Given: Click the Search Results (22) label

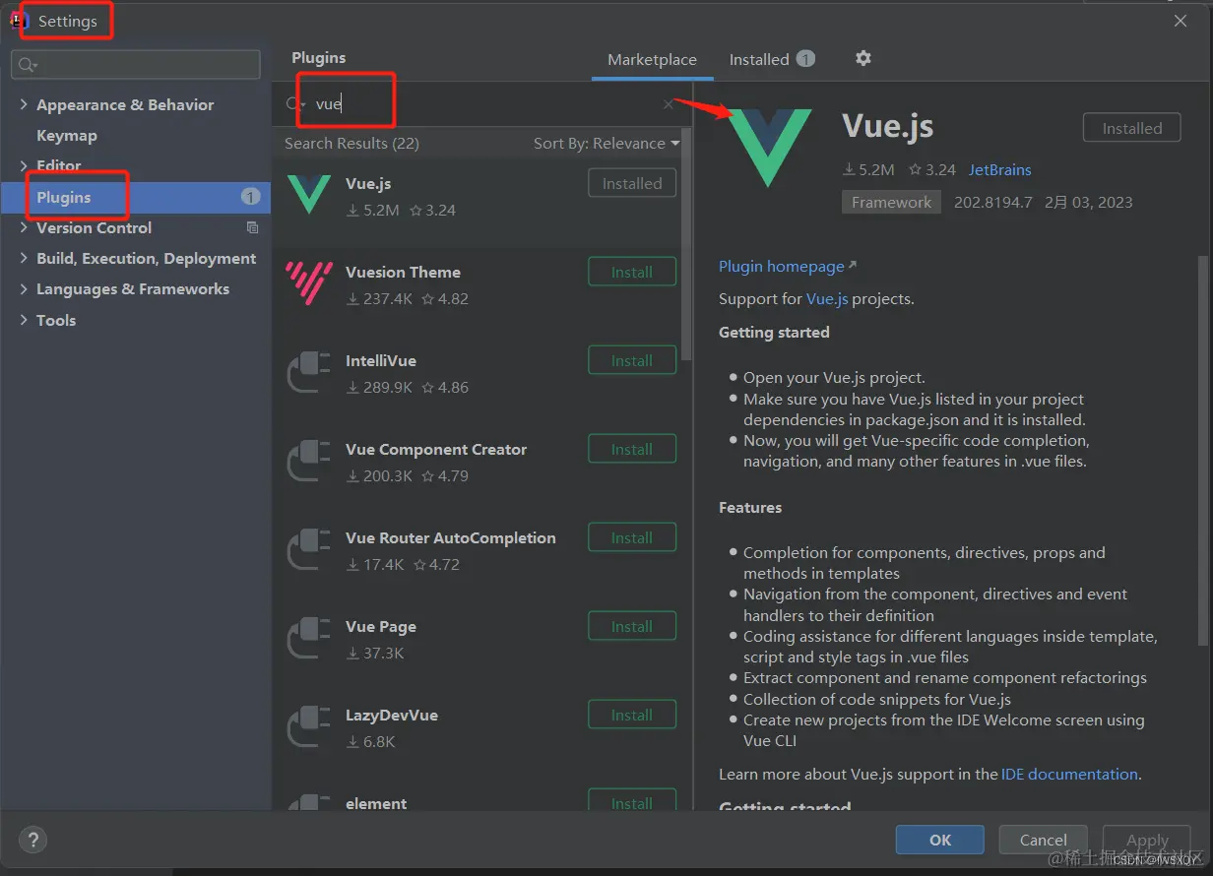Looking at the screenshot, I should coord(351,144).
